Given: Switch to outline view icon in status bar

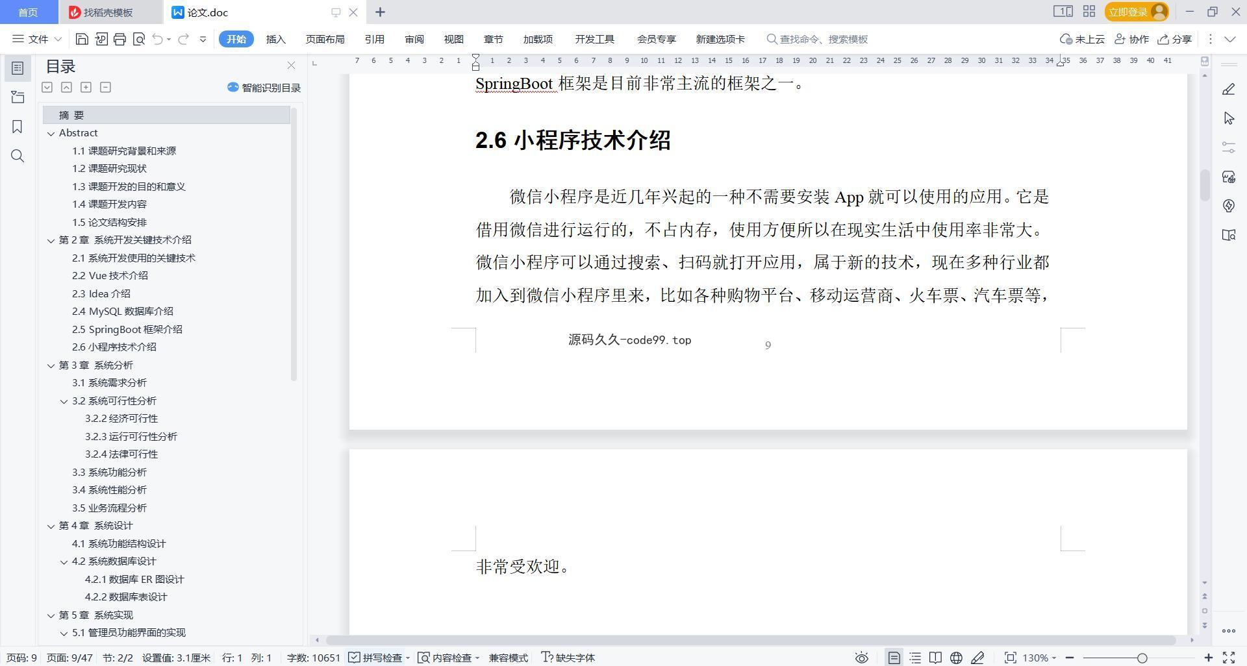Looking at the screenshot, I should (x=915, y=658).
